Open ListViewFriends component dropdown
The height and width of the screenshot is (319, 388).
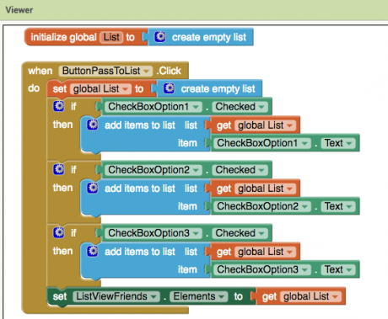pyautogui.click(x=116, y=296)
